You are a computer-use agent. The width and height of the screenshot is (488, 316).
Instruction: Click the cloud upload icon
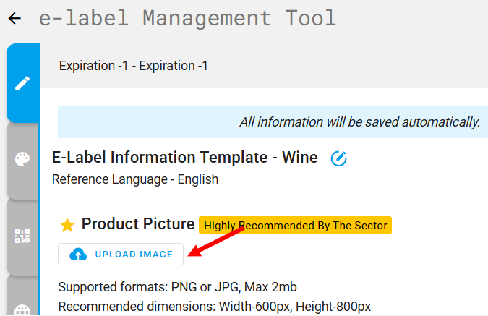tap(78, 255)
